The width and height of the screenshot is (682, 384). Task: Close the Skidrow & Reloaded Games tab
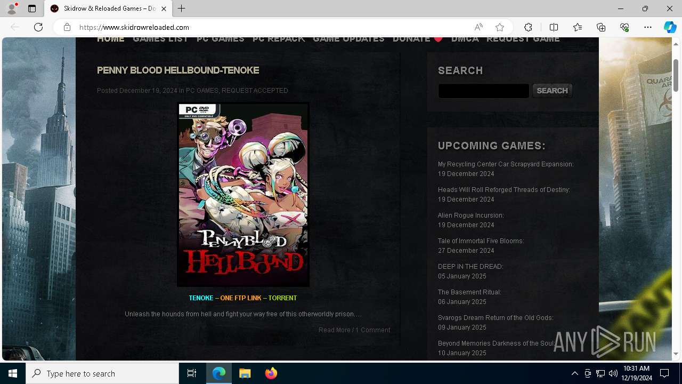point(164,9)
